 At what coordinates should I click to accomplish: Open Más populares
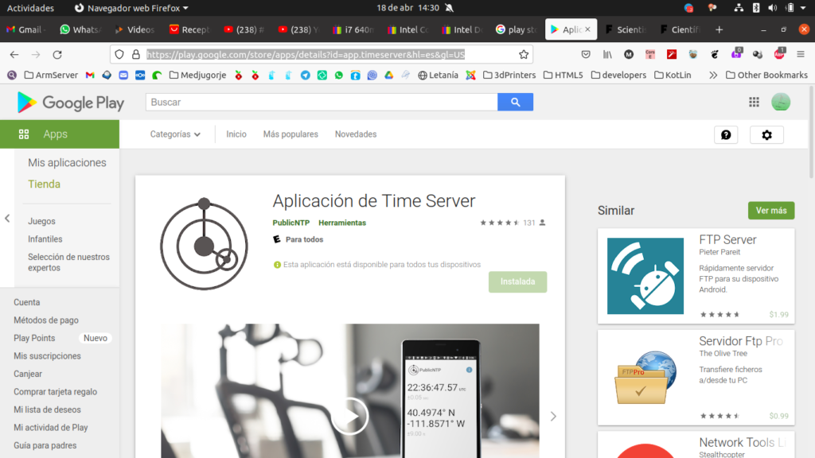click(291, 134)
